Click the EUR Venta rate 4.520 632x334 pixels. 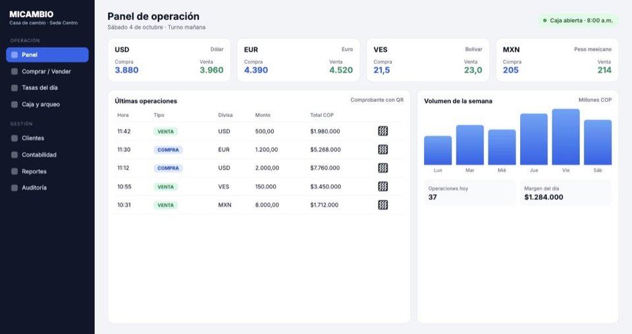[x=341, y=70]
